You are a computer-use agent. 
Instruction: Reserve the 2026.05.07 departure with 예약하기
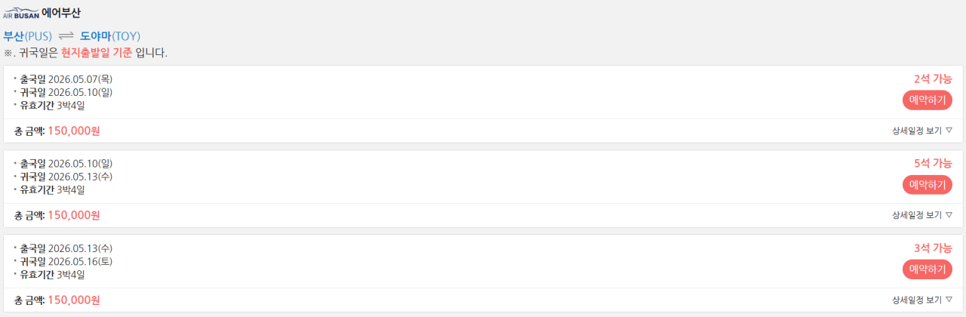pyautogui.click(x=928, y=100)
